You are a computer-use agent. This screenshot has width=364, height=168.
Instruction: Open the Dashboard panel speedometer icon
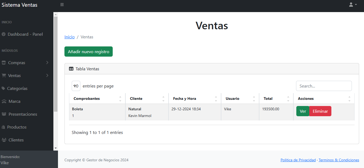pyautogui.click(x=4, y=34)
